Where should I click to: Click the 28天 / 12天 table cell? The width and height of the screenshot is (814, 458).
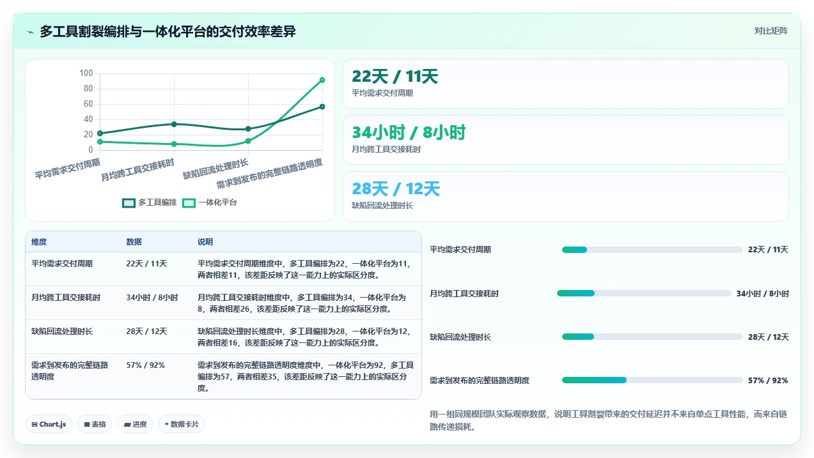click(x=146, y=332)
